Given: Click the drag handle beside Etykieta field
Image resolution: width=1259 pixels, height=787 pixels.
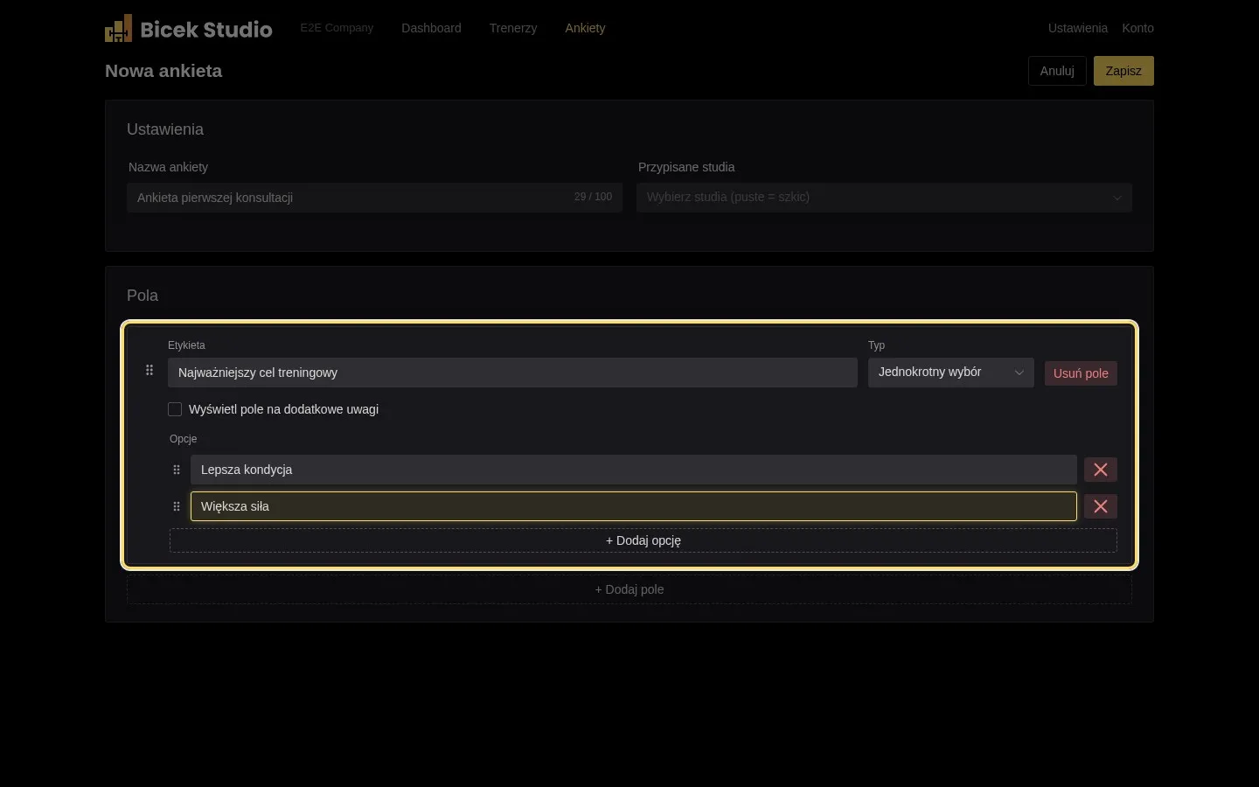Looking at the screenshot, I should (150, 371).
